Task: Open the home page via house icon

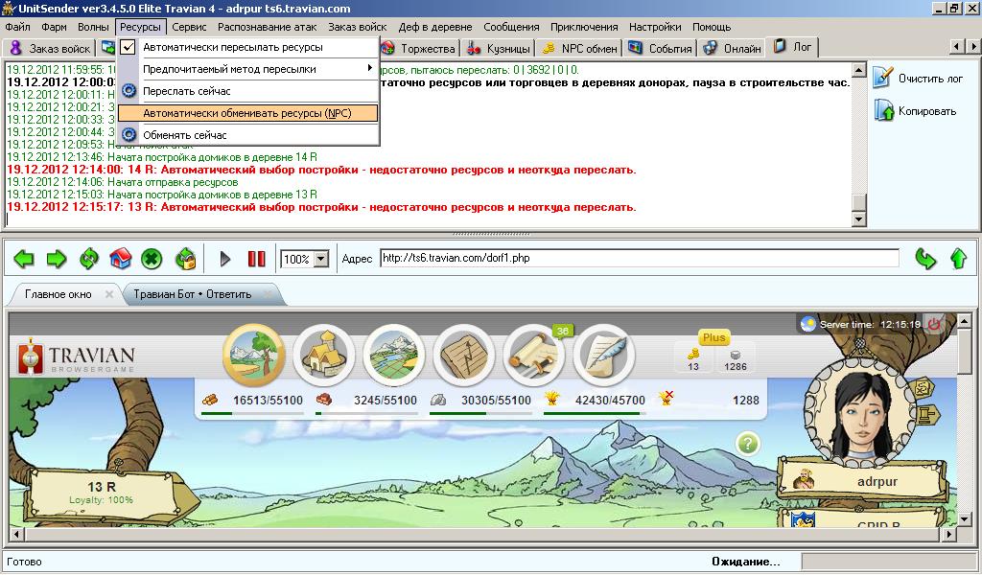Action: click(120, 259)
